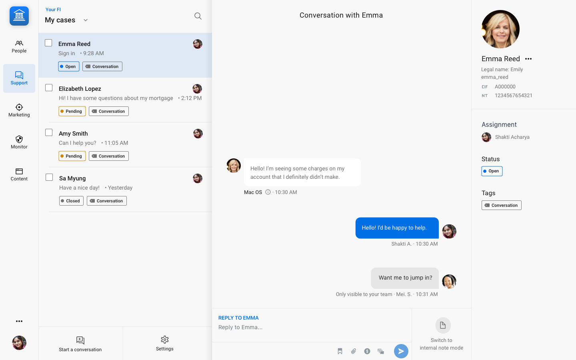Send the reply with the send button
Screen dimensions: 576x360
coord(401,351)
